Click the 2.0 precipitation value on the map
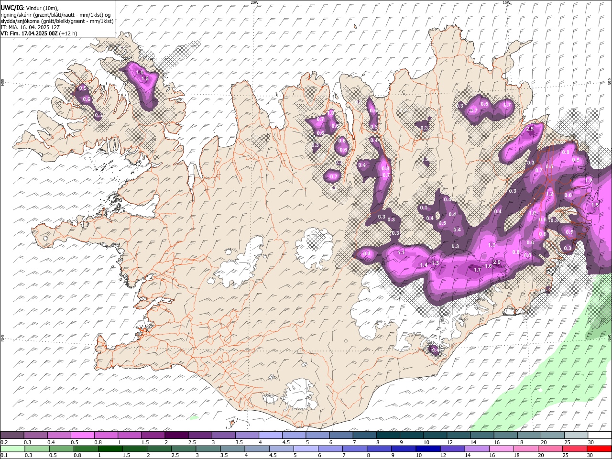612x459 pixels. (497, 262)
